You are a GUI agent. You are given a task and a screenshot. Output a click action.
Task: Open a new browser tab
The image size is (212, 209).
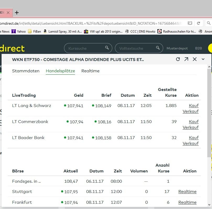click(17, 13)
